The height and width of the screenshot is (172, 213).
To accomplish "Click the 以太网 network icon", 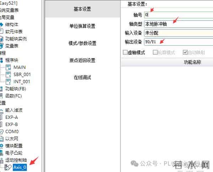I will 1,139.
